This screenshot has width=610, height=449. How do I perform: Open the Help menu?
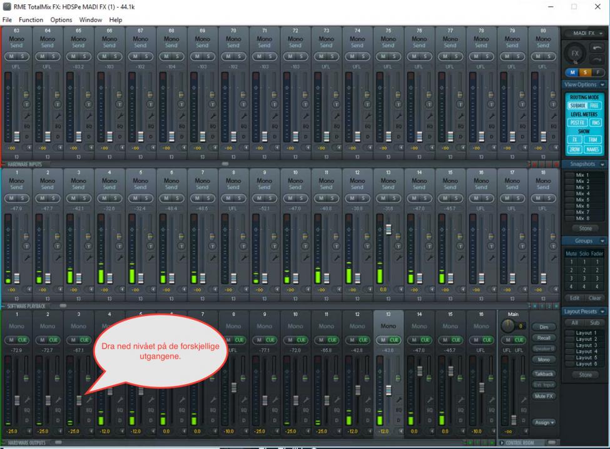[116, 20]
